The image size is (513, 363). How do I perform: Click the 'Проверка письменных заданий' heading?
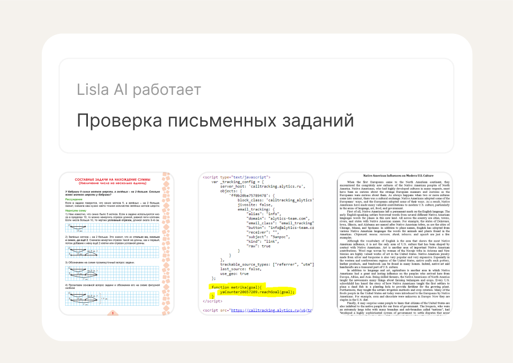click(x=215, y=120)
